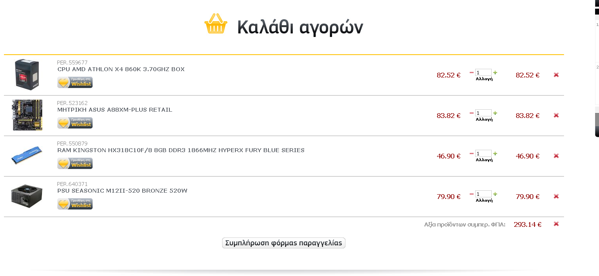Add Seasonic PSU to Wishlist

coord(75,204)
